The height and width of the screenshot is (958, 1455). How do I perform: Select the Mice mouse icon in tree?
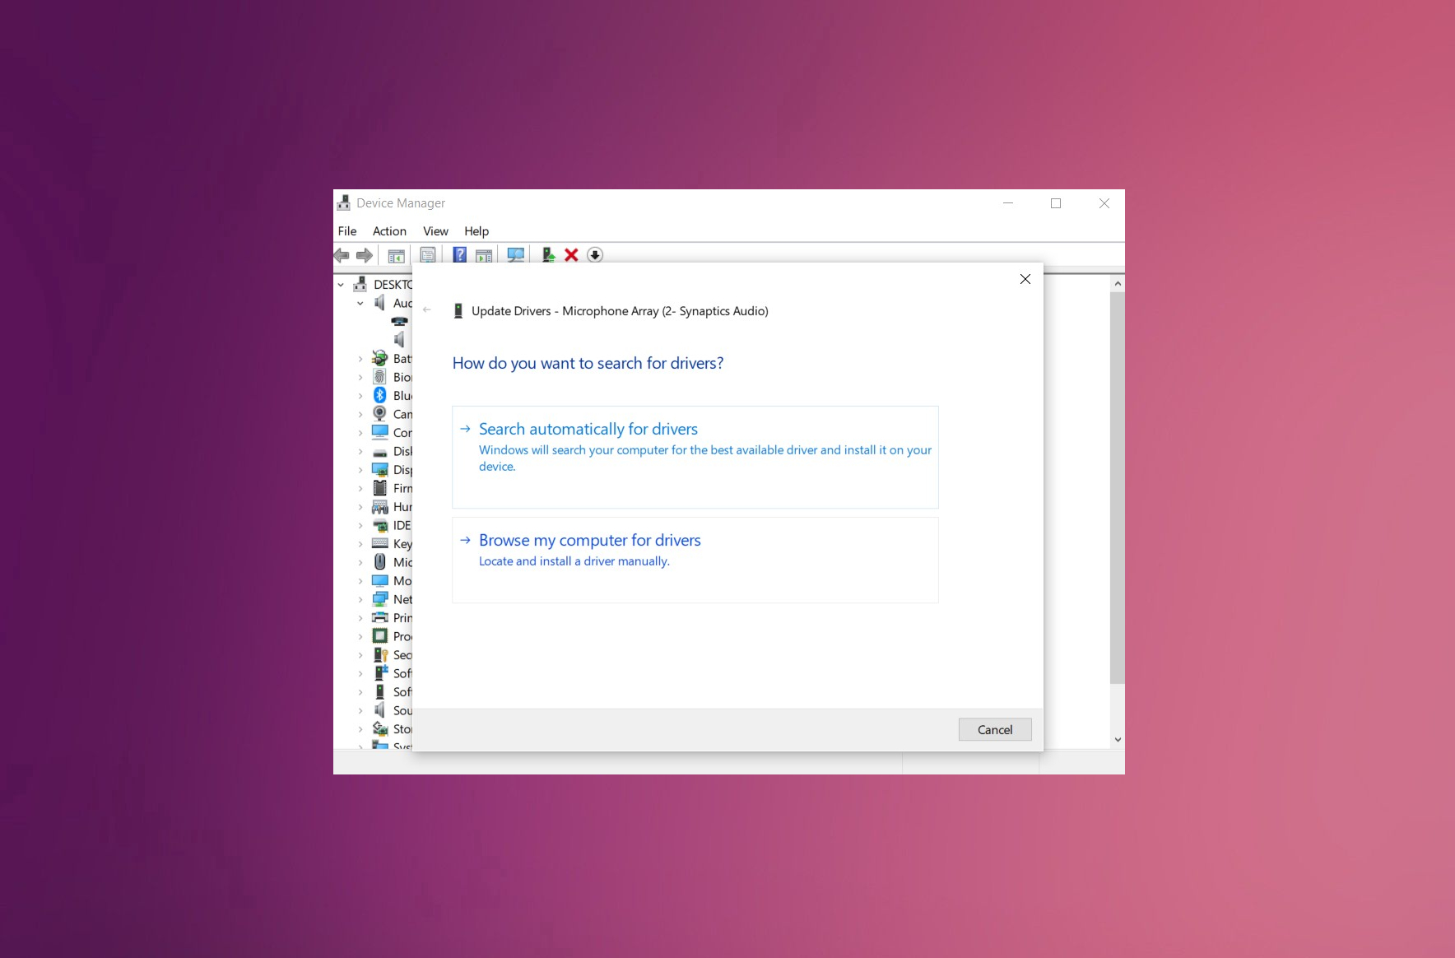379,562
